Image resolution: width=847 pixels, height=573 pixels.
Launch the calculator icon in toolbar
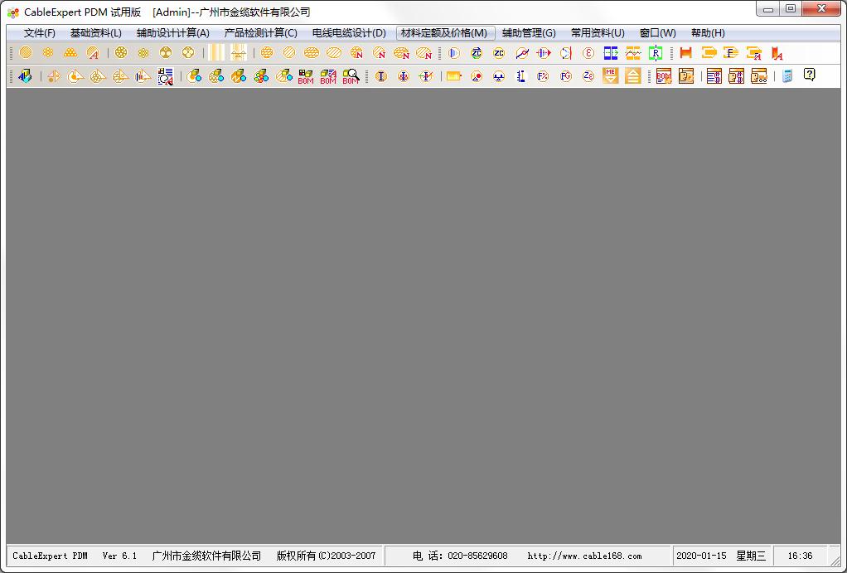point(787,76)
